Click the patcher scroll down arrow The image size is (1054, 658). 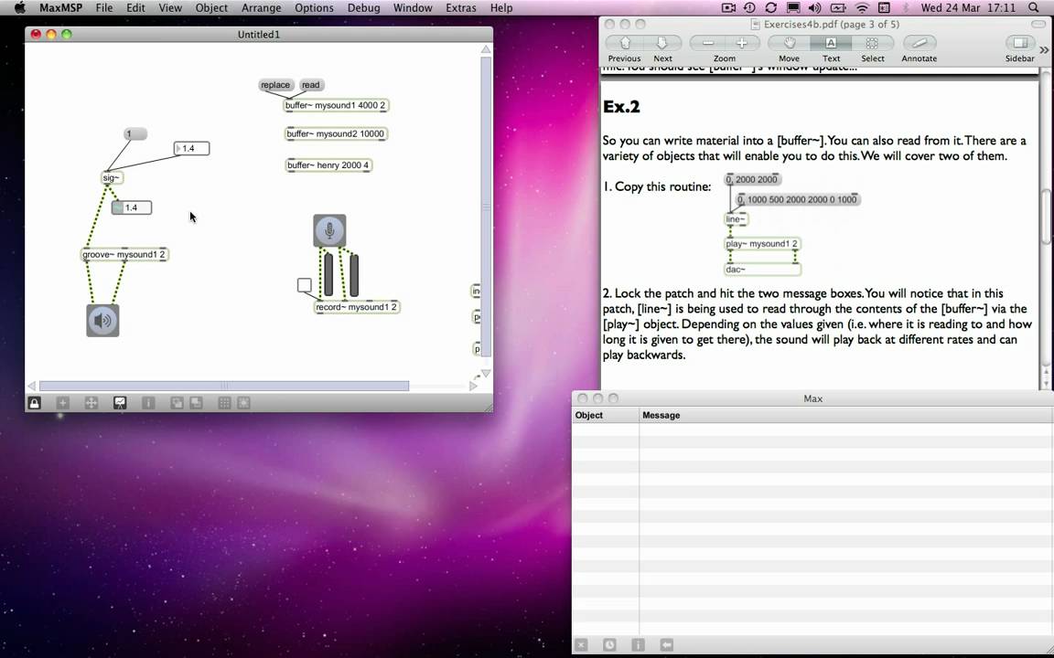click(486, 373)
